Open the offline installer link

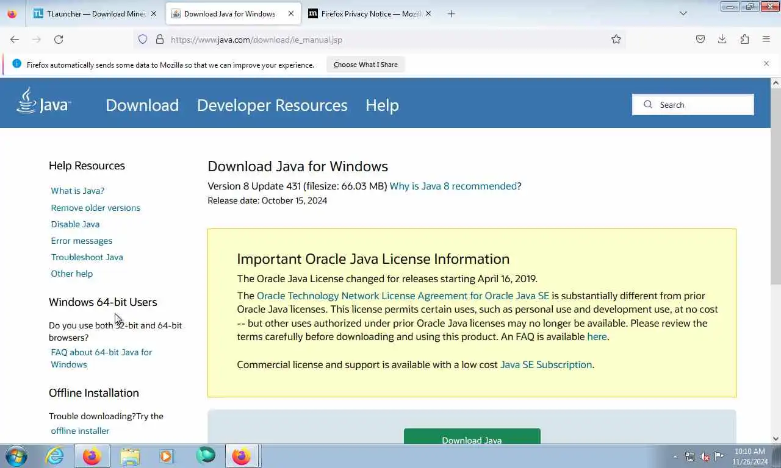[x=80, y=431]
